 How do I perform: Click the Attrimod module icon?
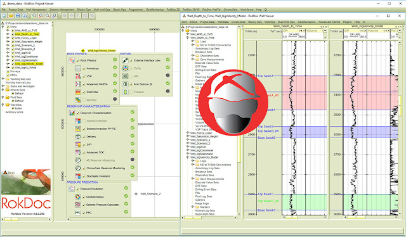point(78,100)
